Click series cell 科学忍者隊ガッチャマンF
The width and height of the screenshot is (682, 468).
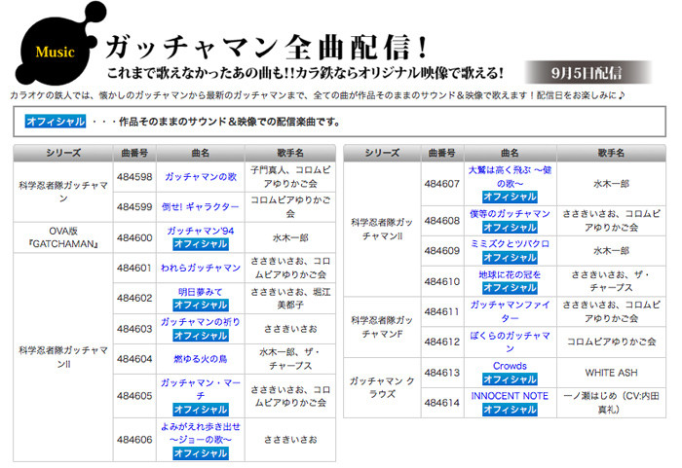382,327
